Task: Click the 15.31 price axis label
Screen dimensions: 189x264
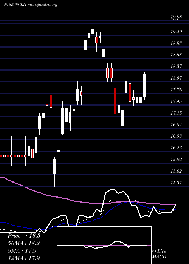Action: click(x=176, y=183)
